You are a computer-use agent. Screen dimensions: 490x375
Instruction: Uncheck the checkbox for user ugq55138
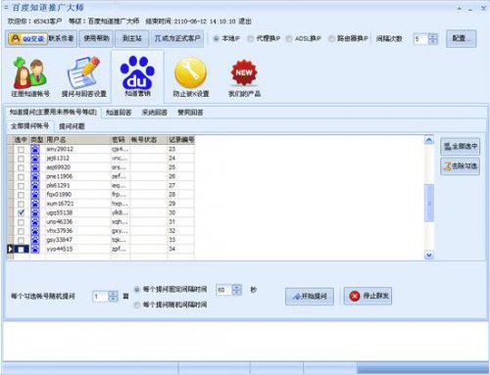21,212
